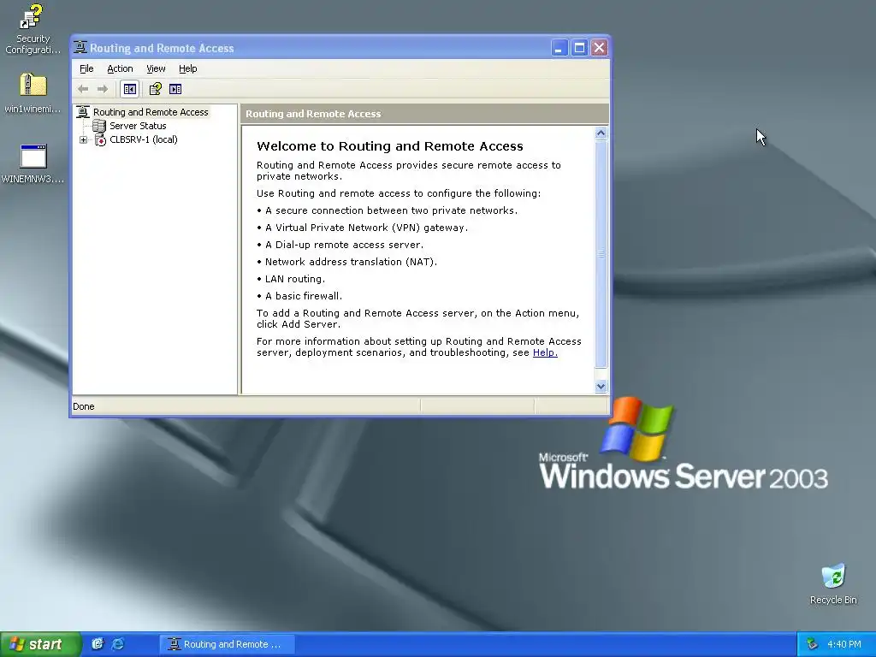Open the Start menu

coord(40,644)
